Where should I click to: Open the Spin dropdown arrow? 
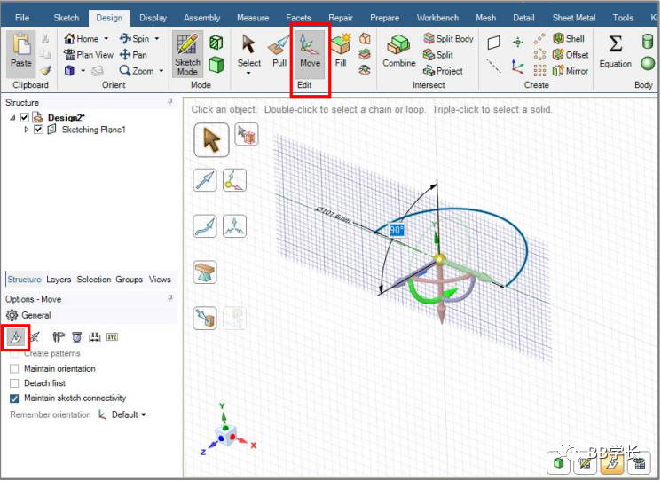coord(157,39)
